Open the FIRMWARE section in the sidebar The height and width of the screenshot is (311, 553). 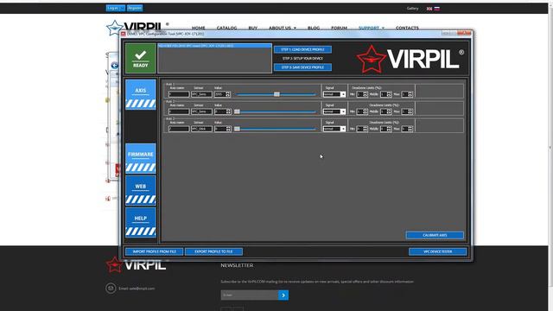(140, 158)
